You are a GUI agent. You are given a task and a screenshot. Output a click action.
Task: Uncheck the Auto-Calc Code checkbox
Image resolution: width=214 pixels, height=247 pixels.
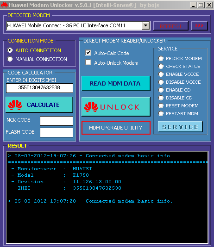click(x=88, y=53)
